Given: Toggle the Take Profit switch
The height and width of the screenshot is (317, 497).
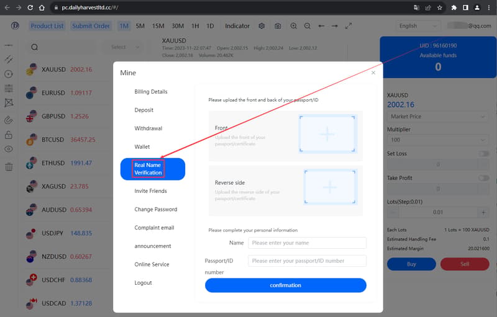Looking at the screenshot, I should 484,178.
